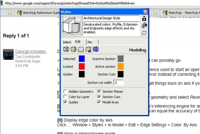The height and width of the screenshot is (134, 200).
Task: Uncheck the Section Cuts checkbox
Action: coord(99,97)
